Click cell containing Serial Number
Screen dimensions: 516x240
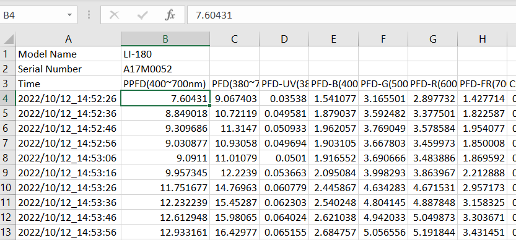coord(68,69)
